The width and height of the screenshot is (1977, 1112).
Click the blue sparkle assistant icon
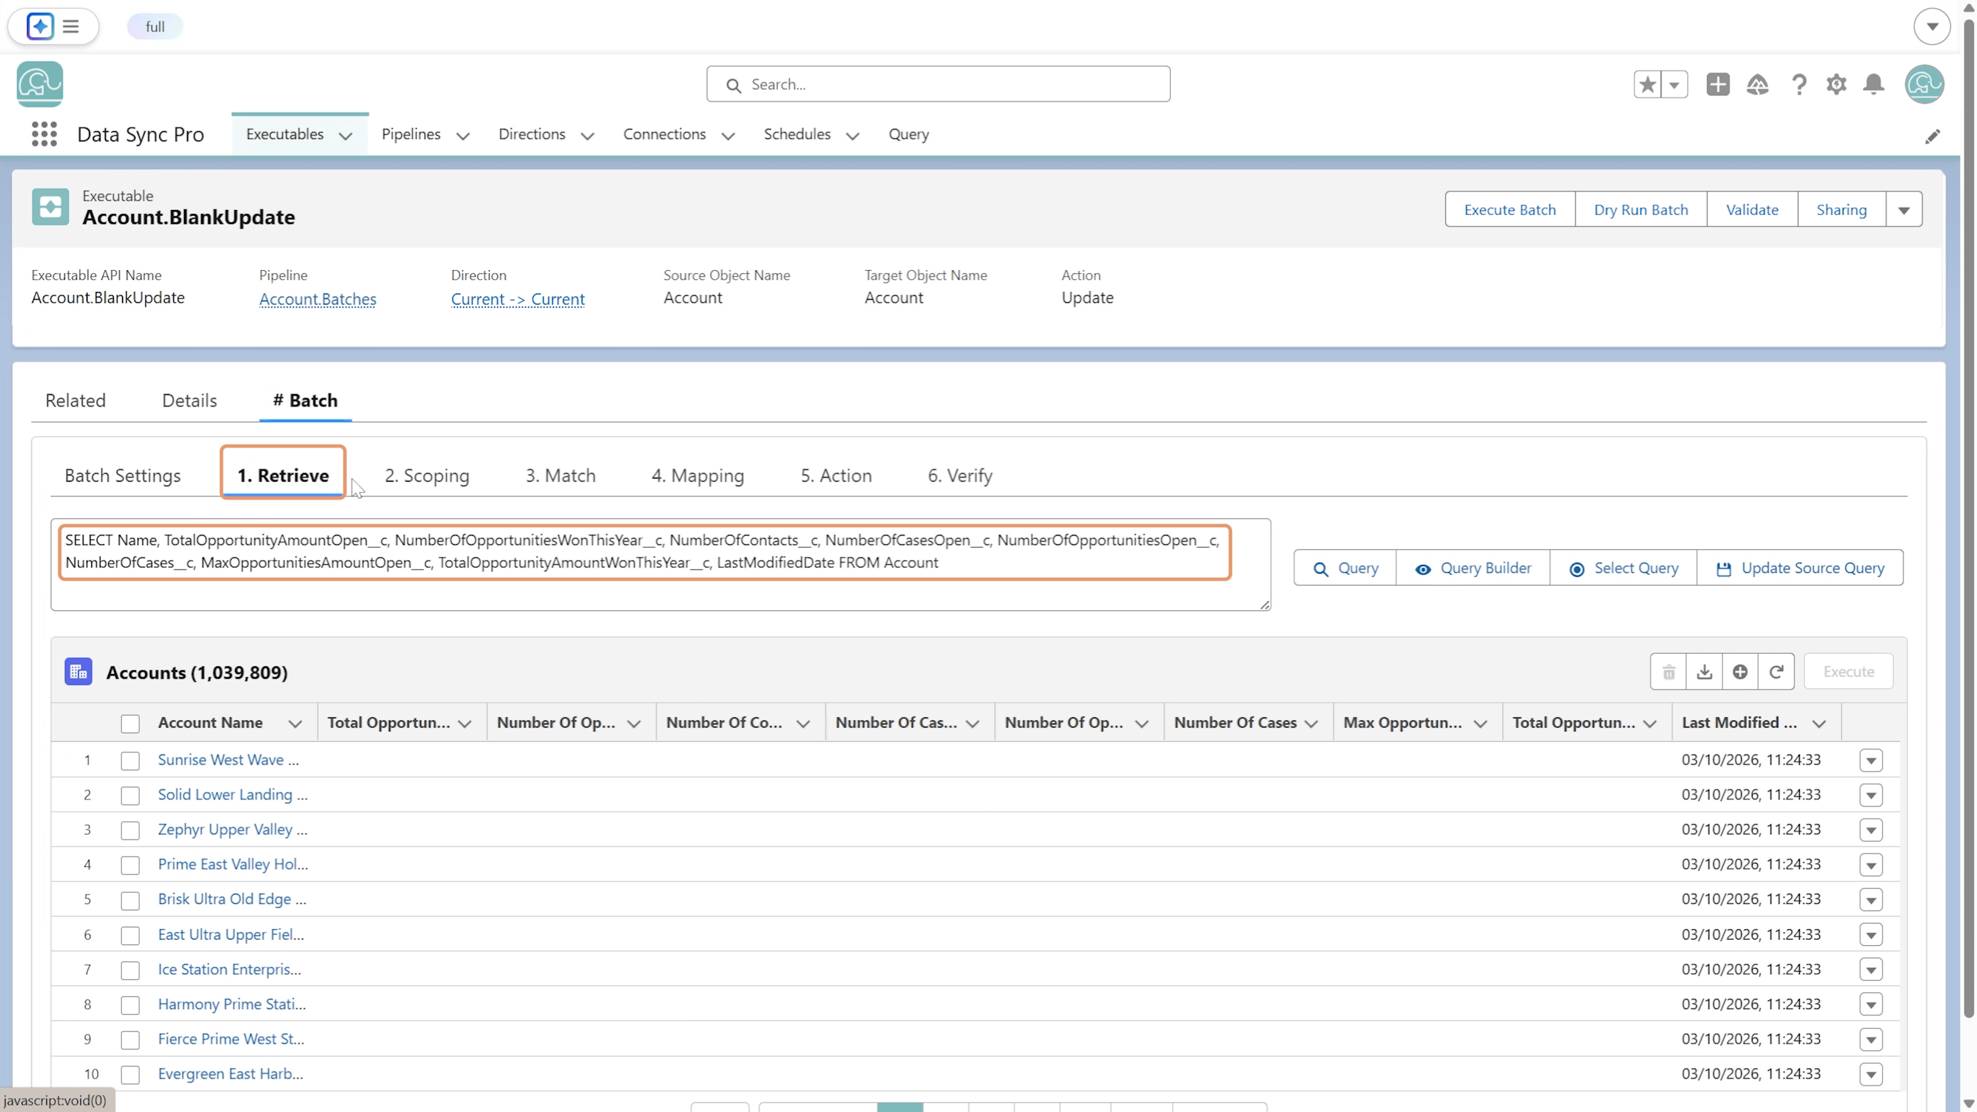click(40, 27)
